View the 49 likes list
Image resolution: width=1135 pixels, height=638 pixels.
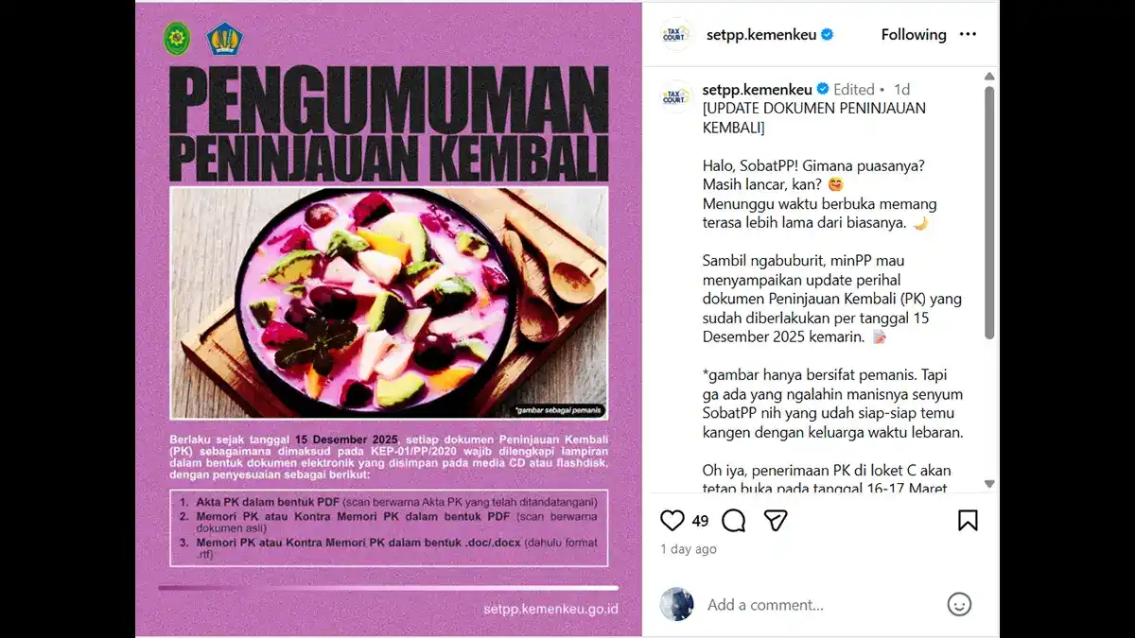click(x=700, y=521)
